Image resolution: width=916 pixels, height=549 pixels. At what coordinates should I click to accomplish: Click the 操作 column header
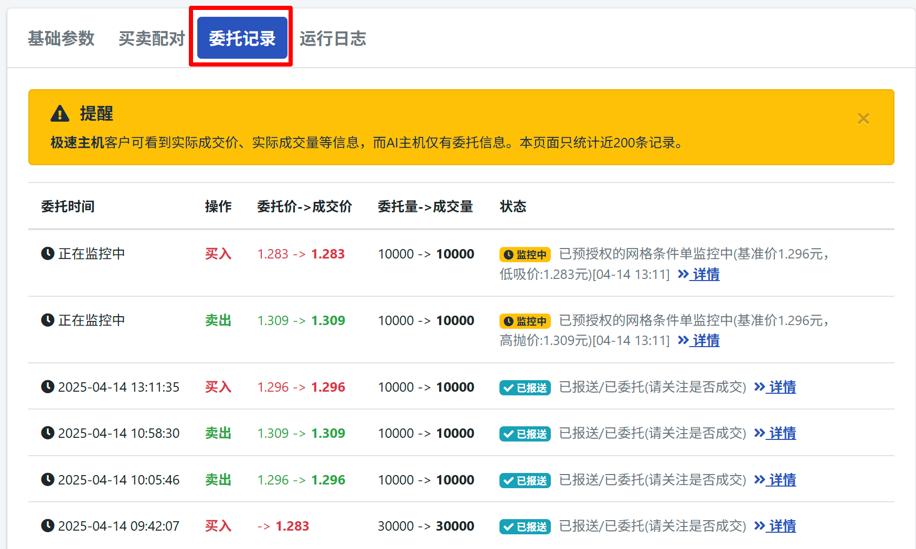pyautogui.click(x=218, y=207)
